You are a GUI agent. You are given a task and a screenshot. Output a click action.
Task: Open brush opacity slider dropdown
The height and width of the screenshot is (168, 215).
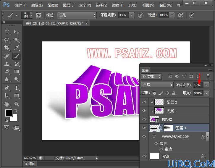coord(132,15)
